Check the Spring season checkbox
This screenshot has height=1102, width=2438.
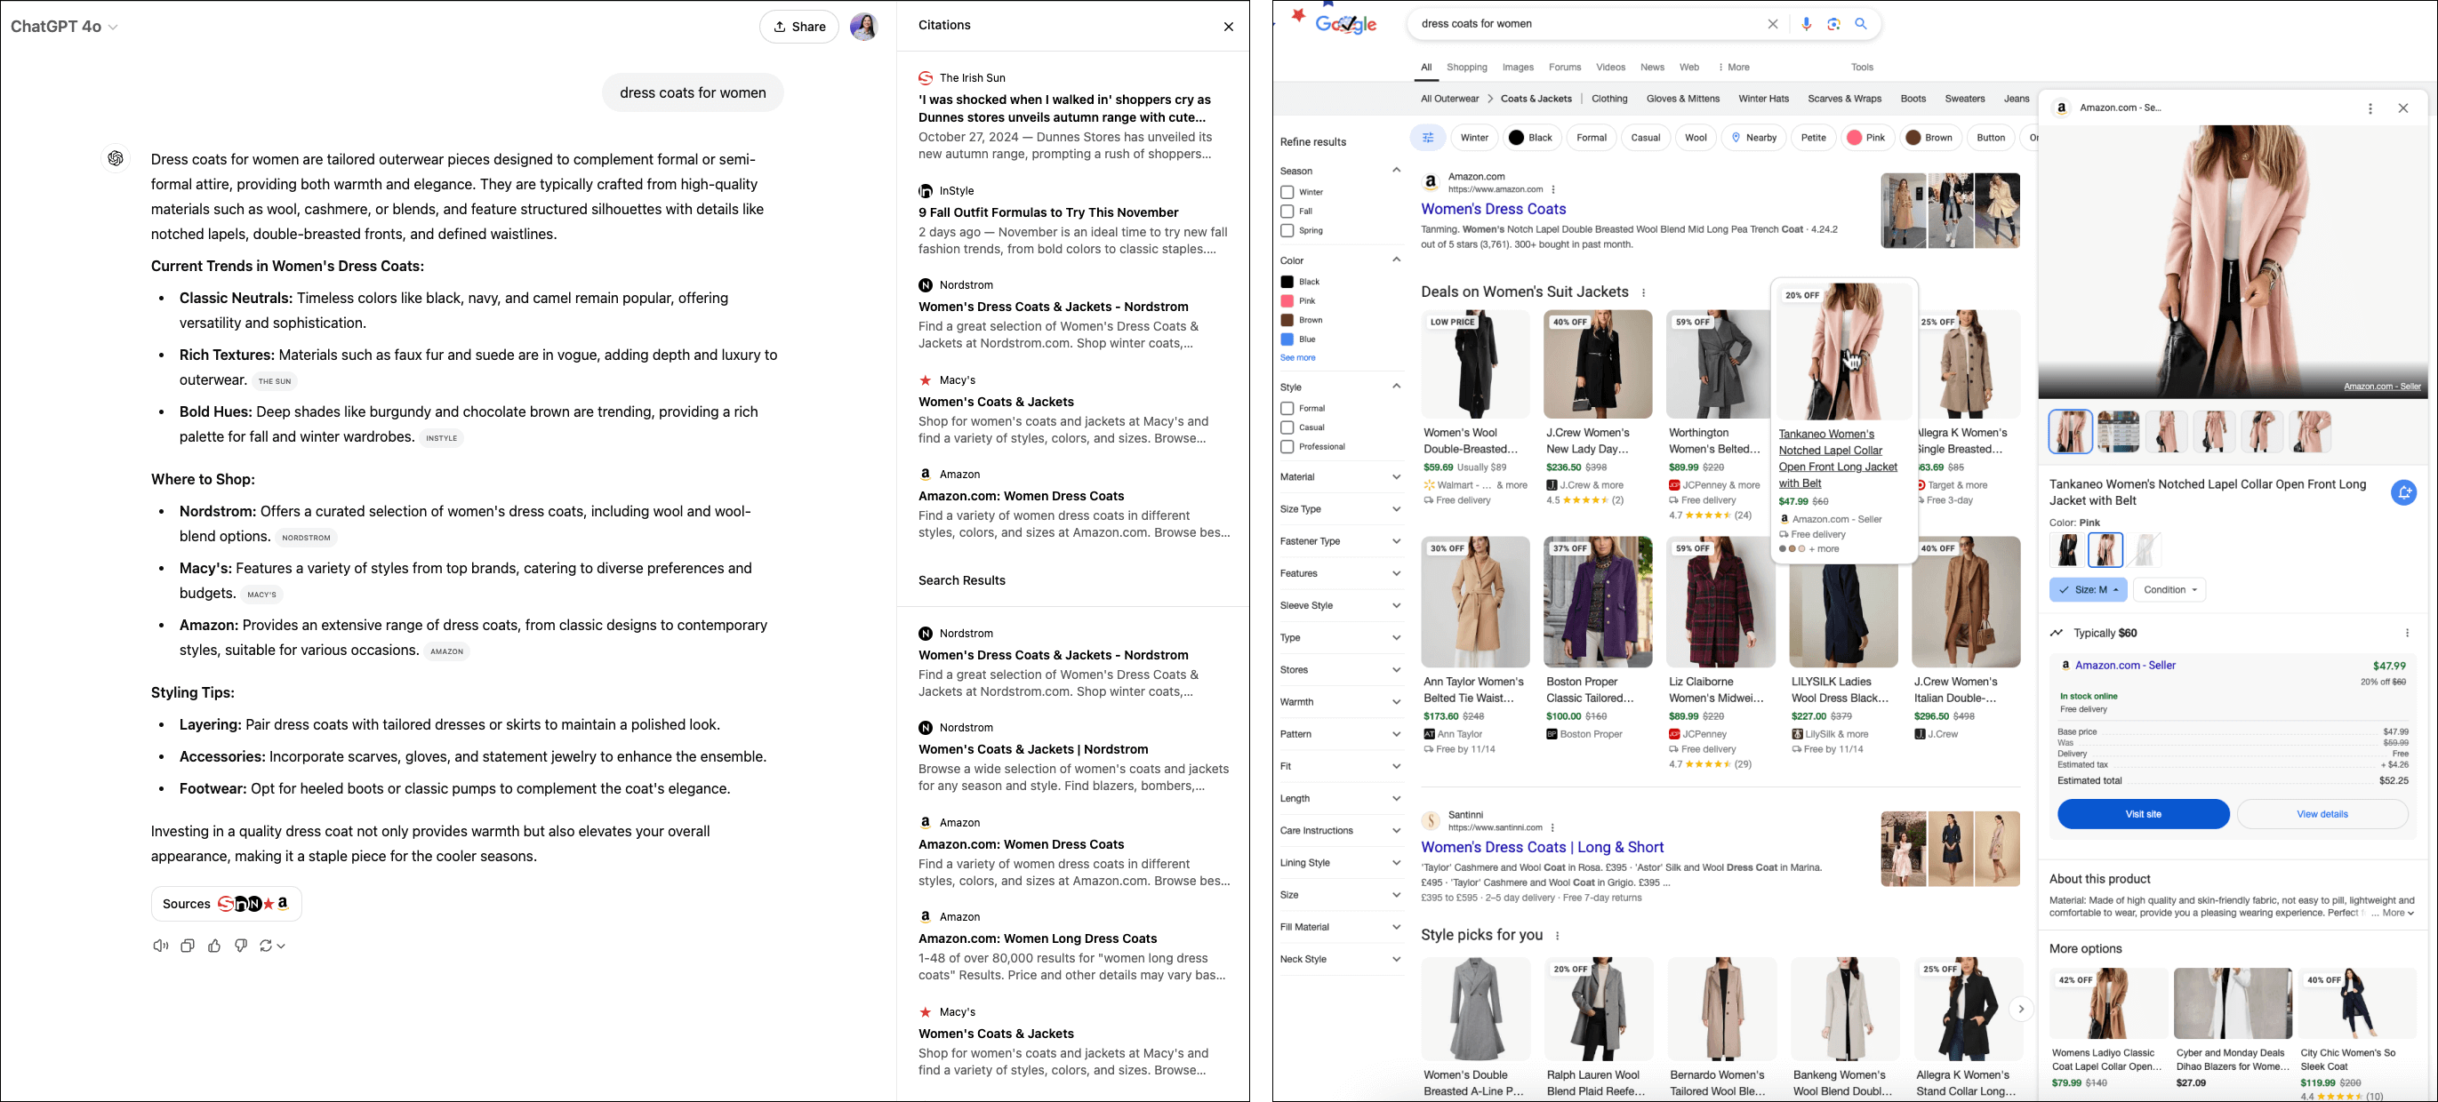point(1287,231)
